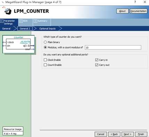Click the MegaWizard title bar icon

click(x=2, y=2)
